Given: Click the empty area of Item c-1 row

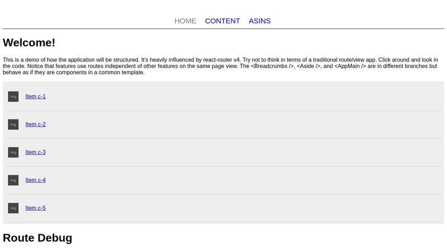Looking at the screenshot, I should click(x=251, y=96).
